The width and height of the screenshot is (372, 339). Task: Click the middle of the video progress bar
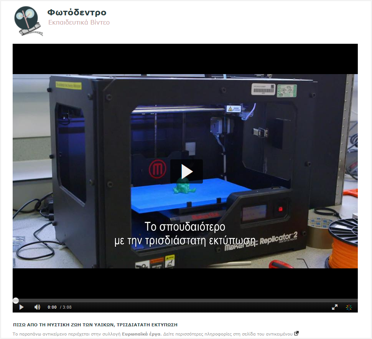(185, 301)
